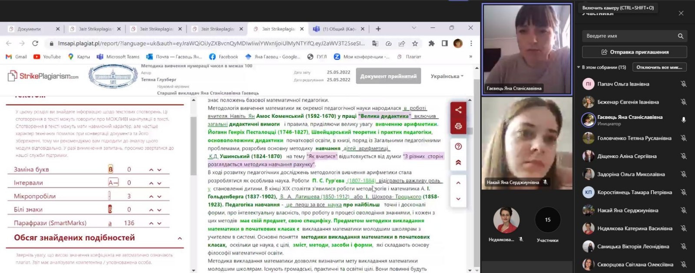Toggle microphone for Задоріна Ольга Миколаївна
Image resolution: width=695 pixels, height=273 pixels.
[x=683, y=174]
